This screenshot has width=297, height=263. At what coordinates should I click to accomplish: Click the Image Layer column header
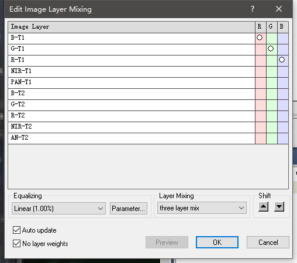point(132,27)
